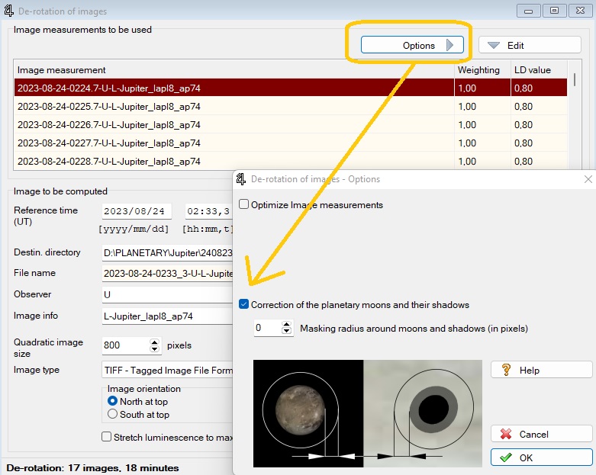This screenshot has width=596, height=475.
Task: Open the Image type TIFF dropdown
Action: point(168,370)
